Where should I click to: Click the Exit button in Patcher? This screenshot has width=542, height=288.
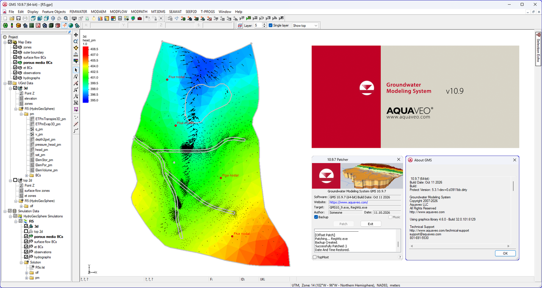tap(371, 224)
